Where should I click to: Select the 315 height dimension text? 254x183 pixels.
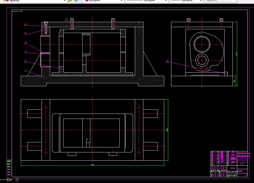pos(236,54)
